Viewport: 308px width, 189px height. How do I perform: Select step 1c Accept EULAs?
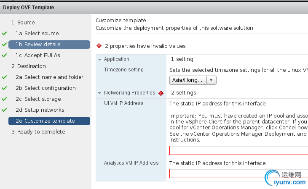(x=38, y=55)
